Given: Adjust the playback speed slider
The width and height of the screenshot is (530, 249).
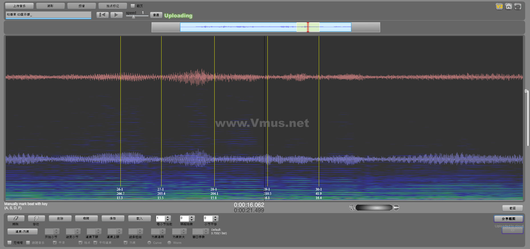Looking at the screenshot, I should tap(134, 17).
